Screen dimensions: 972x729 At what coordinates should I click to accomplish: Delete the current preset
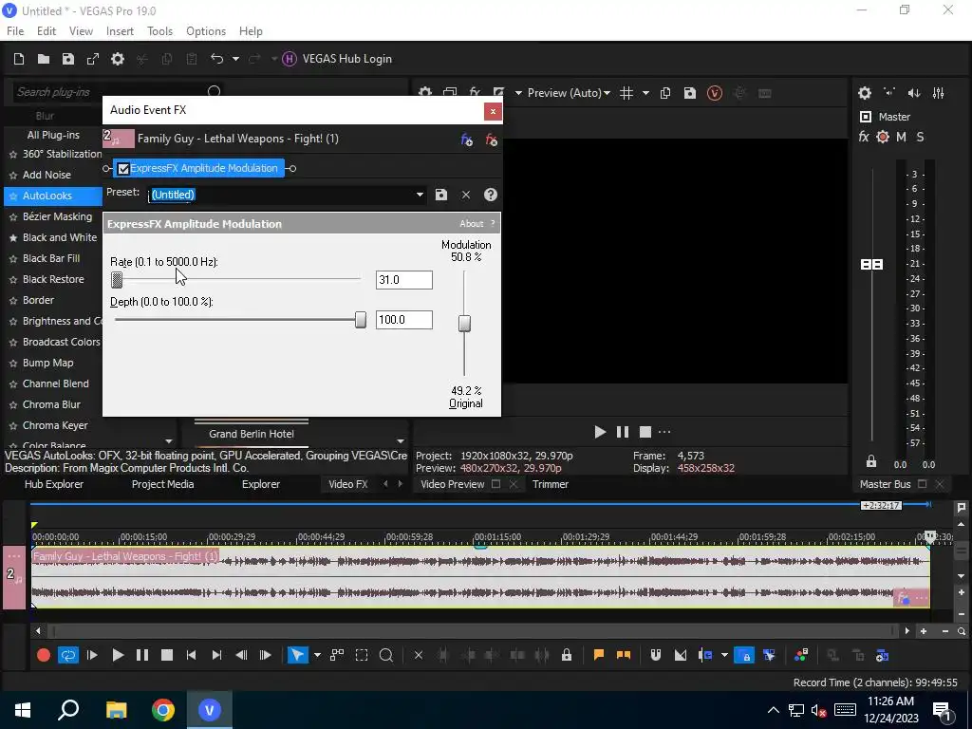(x=466, y=195)
